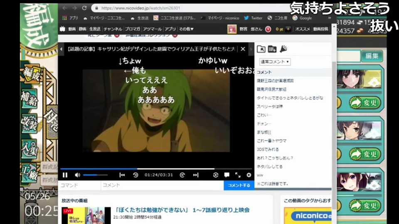Click the niconico TV logo icon
Image resolution: width=399 pixels, height=224 pixels.
pos(63,29)
